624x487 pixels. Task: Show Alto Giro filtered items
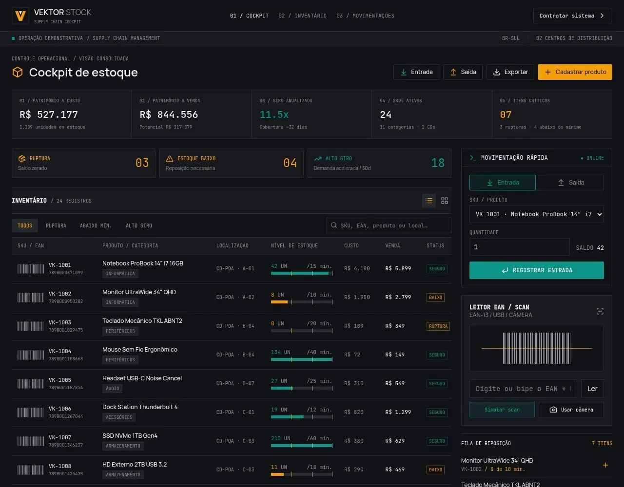(139, 225)
